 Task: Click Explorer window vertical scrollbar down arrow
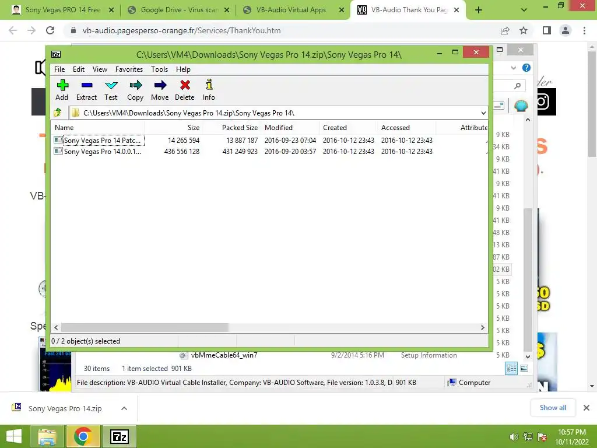click(528, 356)
